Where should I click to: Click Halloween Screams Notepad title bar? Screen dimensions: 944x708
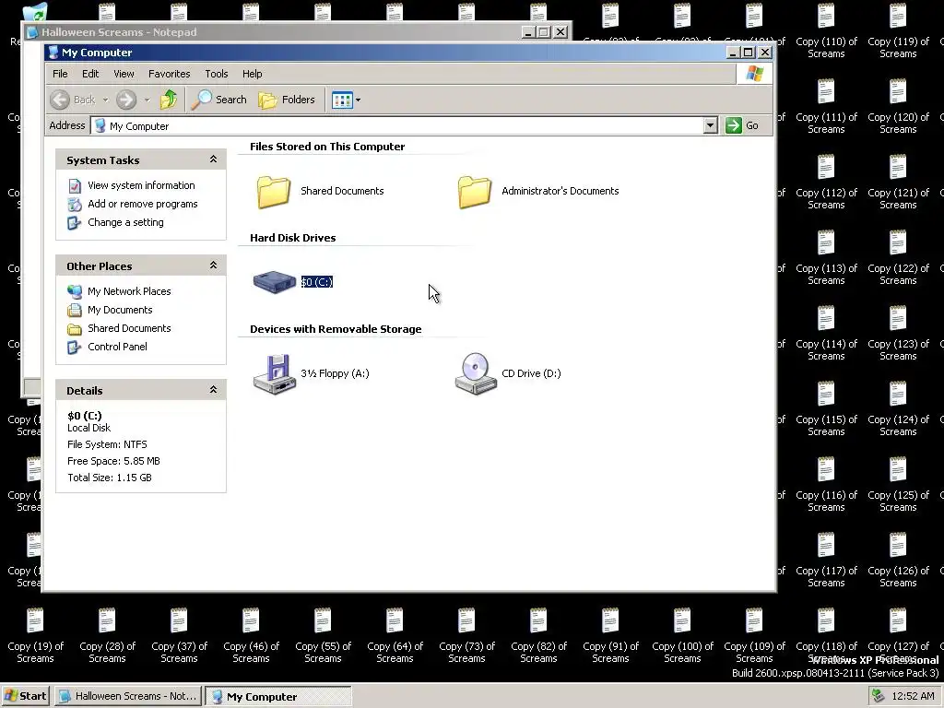pos(271,32)
